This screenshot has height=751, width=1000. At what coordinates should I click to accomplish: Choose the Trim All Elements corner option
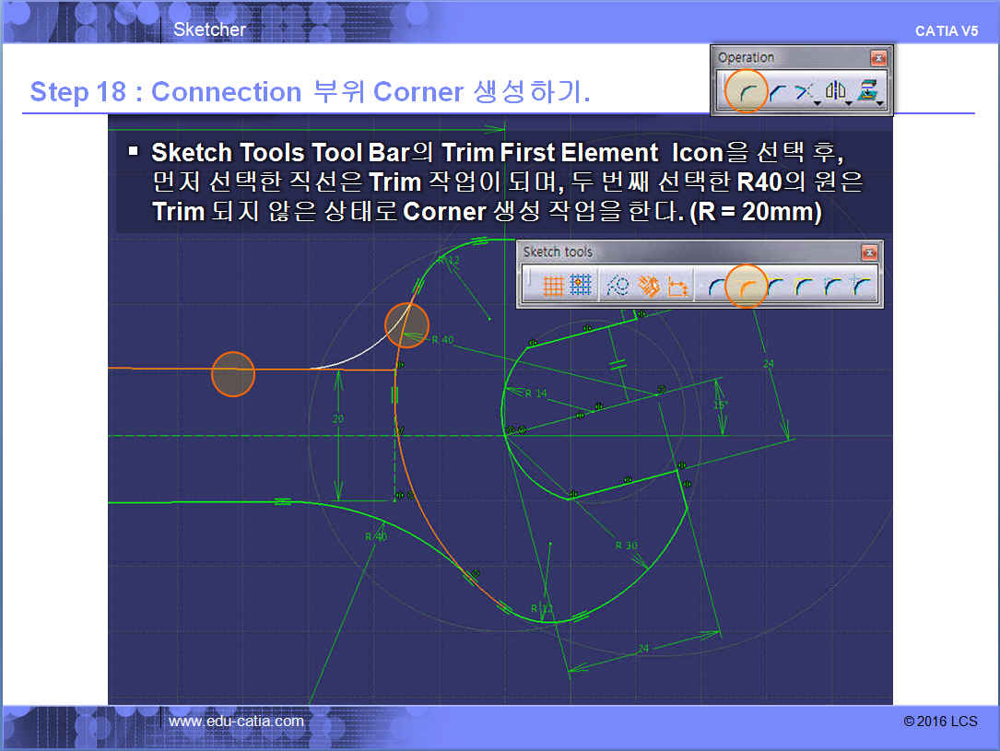pyautogui.click(x=716, y=287)
